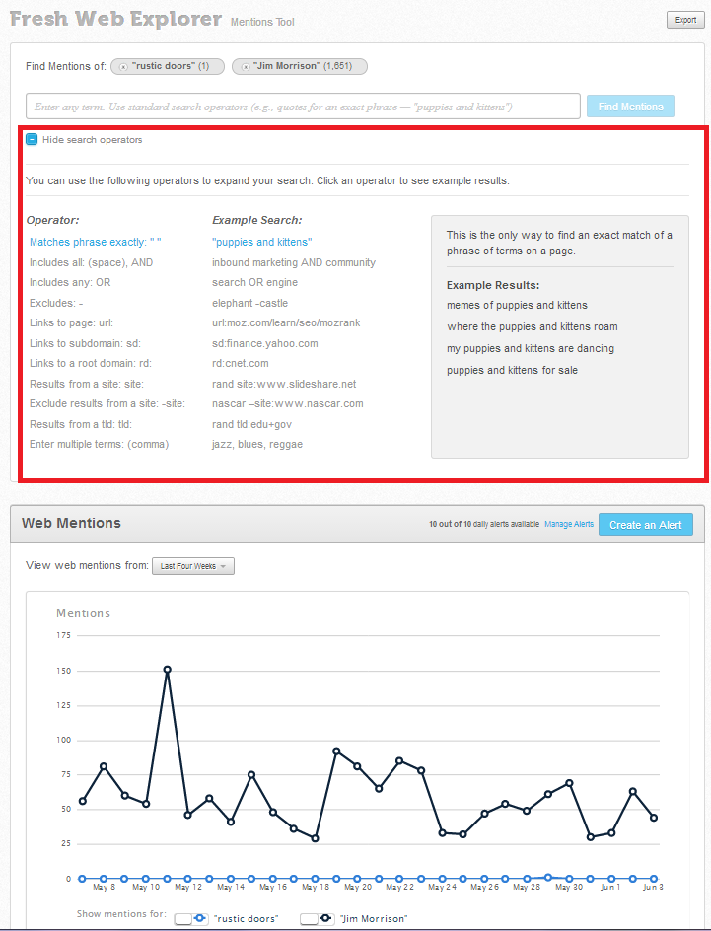
Task: Click example inbound marketing AND community
Action: [294, 262]
